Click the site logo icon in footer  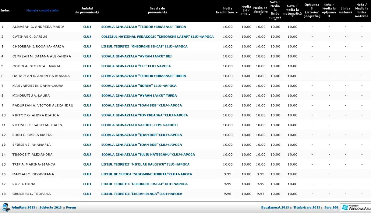point(5,208)
